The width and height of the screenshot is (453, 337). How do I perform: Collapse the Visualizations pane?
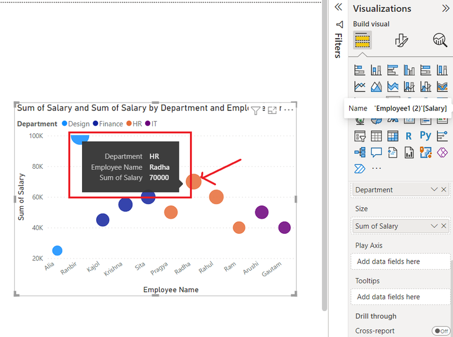click(445, 8)
